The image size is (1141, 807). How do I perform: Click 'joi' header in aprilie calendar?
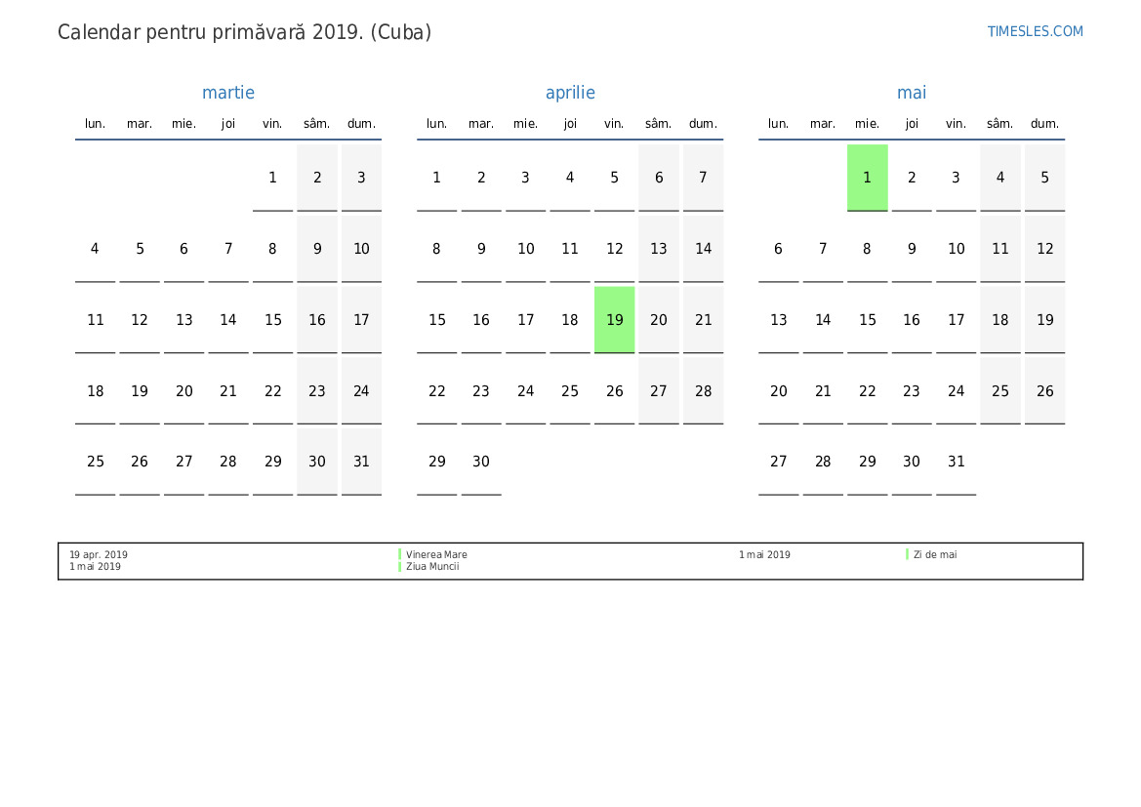[x=570, y=124]
